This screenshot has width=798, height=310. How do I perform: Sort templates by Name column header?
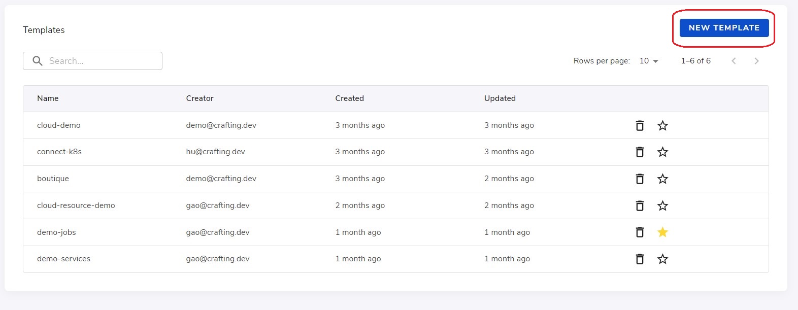tap(48, 98)
